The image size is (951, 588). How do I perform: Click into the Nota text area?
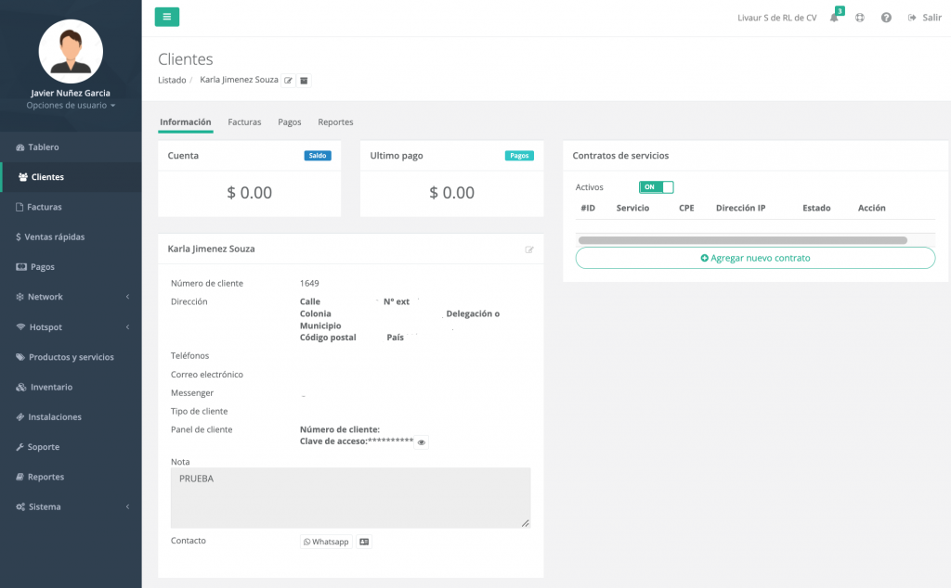coord(350,498)
